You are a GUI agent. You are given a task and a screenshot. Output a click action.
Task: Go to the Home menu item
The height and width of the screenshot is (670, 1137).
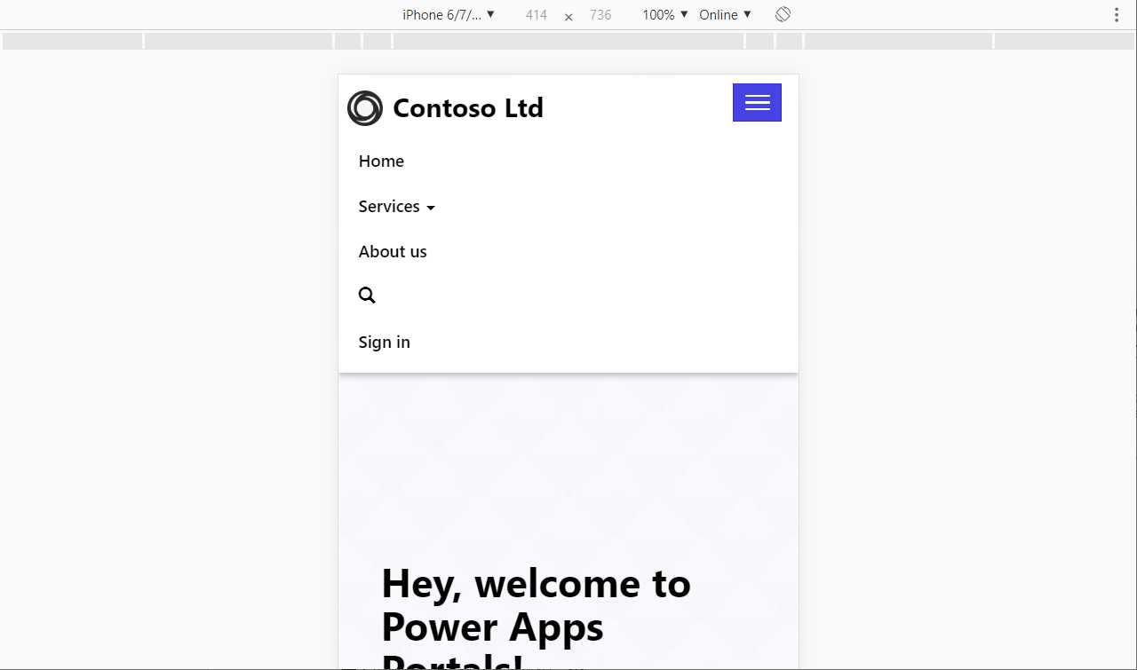381,162
